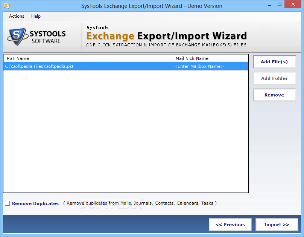Click the SysTools Software logo
This screenshot has height=237, width=304.
36,37
